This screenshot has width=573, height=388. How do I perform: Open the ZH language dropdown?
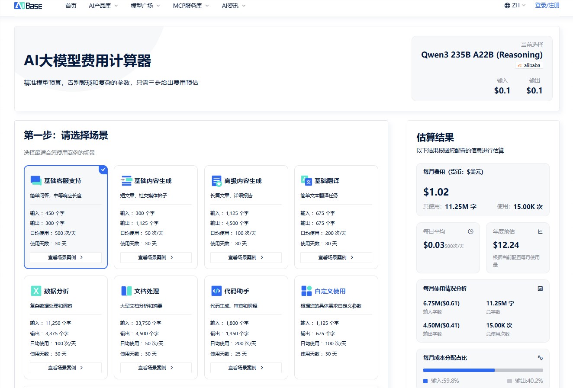[x=515, y=6]
